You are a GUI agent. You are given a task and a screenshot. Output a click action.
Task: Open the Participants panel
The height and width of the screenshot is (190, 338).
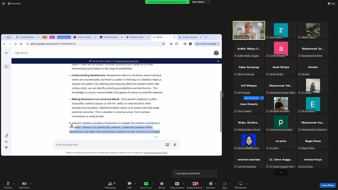coord(110,185)
